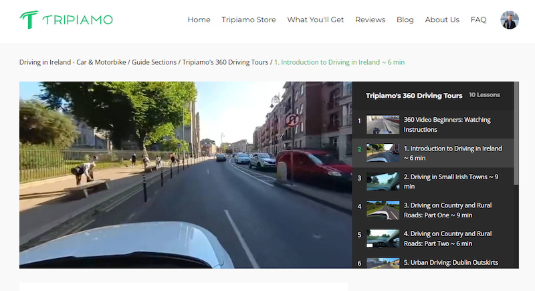Select lesson '5. Urban Driving: Dublin Outskirts'

451,262
